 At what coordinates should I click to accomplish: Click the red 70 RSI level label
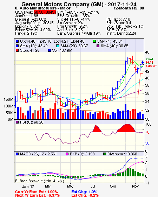pos(147,132)
